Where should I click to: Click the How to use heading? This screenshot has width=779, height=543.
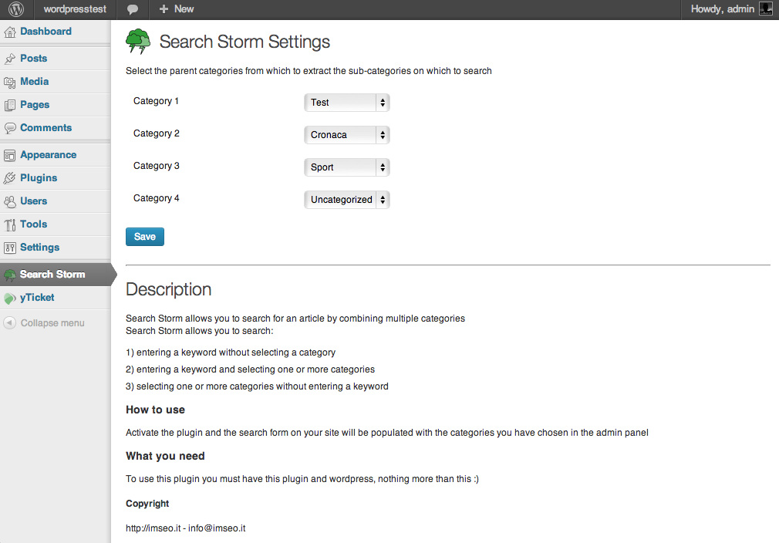coord(156,410)
